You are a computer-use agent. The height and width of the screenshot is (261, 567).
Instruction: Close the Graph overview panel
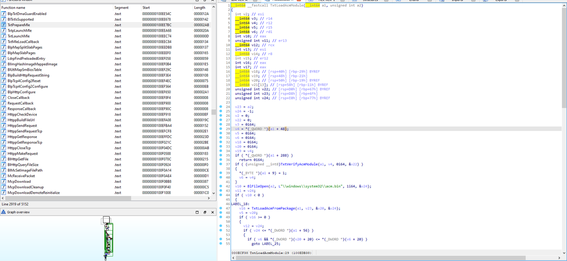click(212, 212)
